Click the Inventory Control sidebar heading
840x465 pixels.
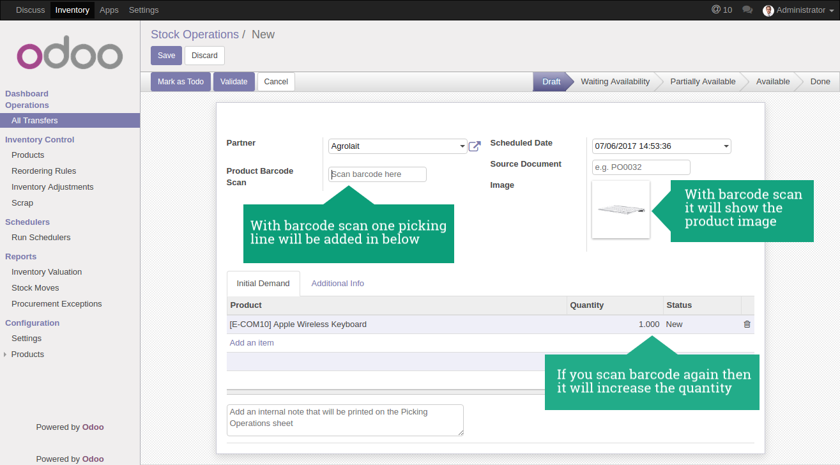click(x=40, y=140)
